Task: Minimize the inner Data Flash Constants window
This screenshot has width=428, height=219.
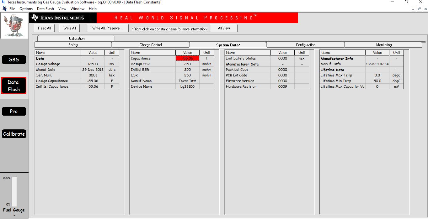Action: 414,9
